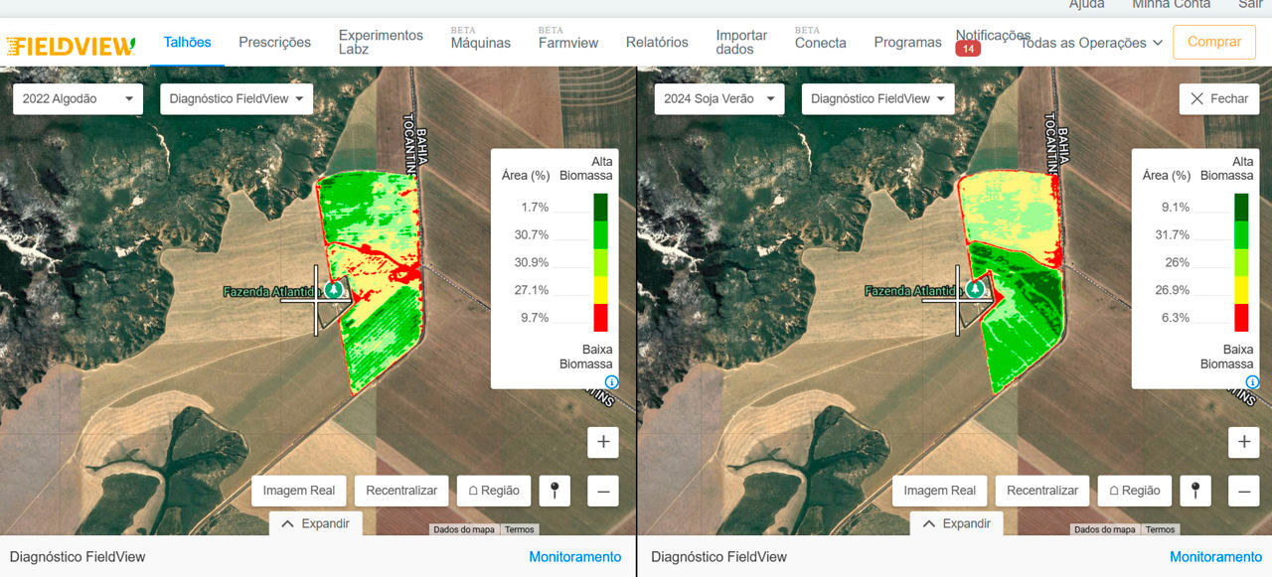The width and height of the screenshot is (1272, 577).
Task: Click the 30.9% value in left legend
Action: pyautogui.click(x=533, y=262)
